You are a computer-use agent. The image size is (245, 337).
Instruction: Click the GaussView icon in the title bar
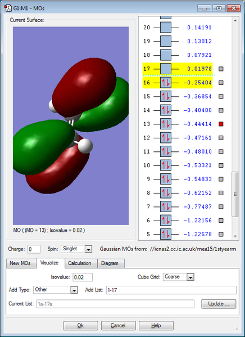click(x=8, y=8)
